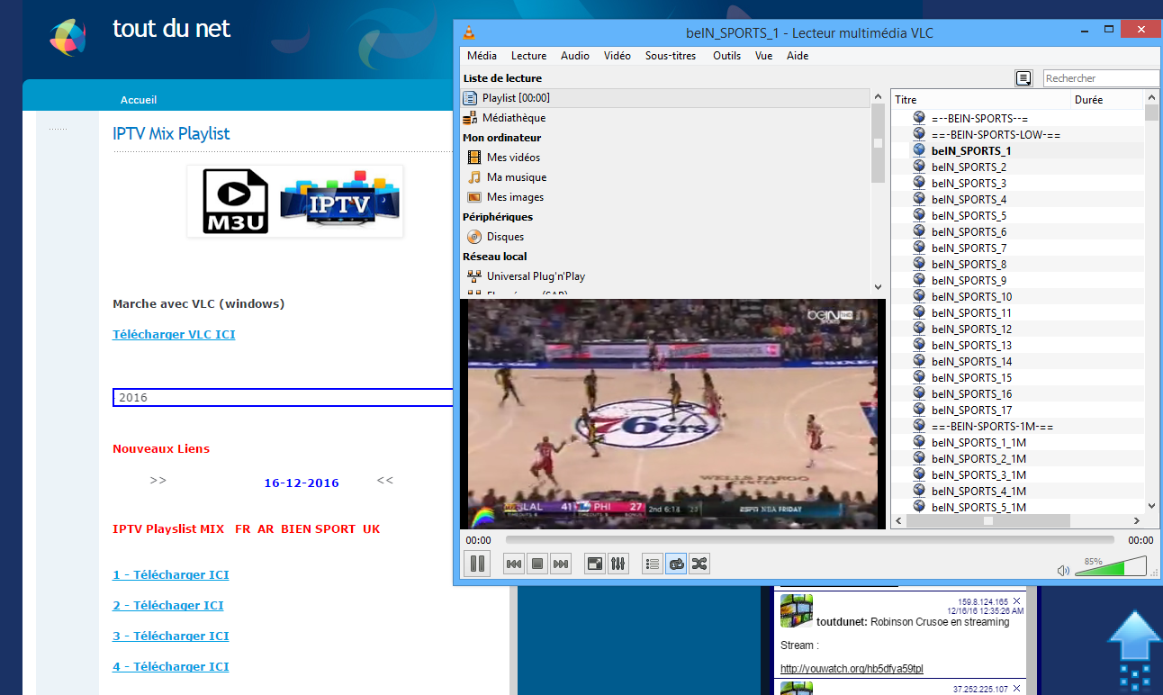The height and width of the screenshot is (695, 1163).
Task: Change playlist view mode icon
Action: (x=1023, y=78)
